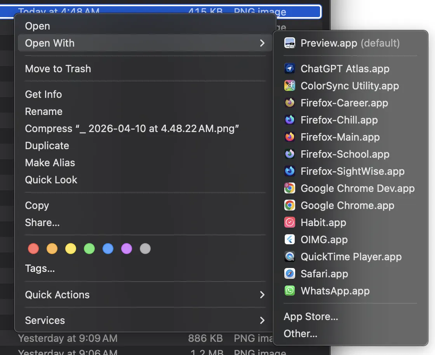Choose Get Info in the context menu

coord(43,94)
